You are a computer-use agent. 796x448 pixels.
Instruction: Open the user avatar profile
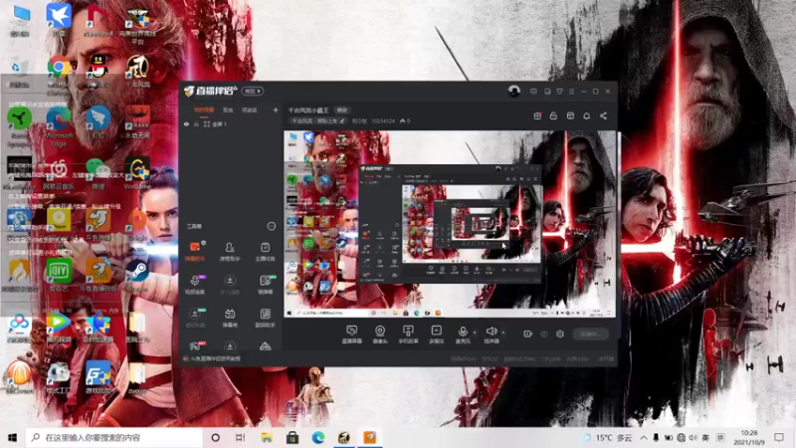click(x=513, y=91)
